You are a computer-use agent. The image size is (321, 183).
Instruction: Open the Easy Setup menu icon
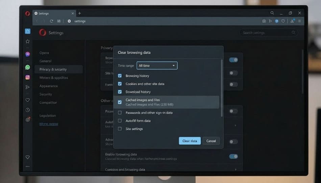(299, 21)
